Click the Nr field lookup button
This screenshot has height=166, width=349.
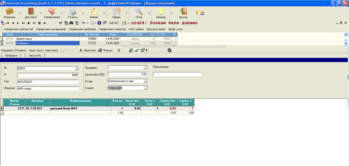click(x=76, y=68)
